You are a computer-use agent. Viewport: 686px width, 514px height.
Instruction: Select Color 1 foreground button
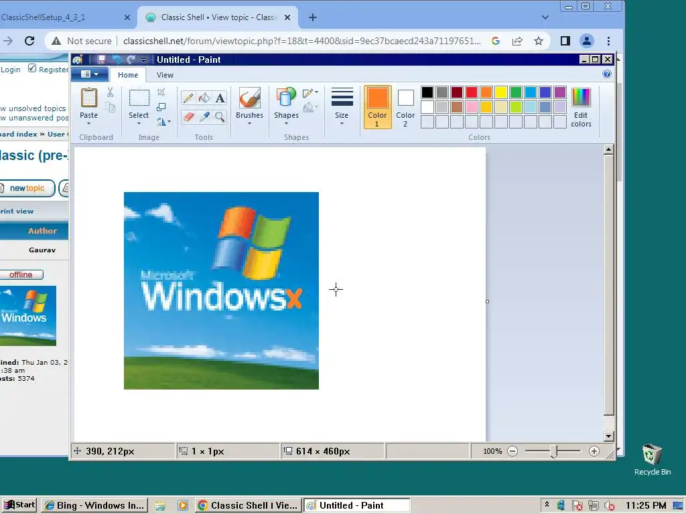[x=377, y=107]
